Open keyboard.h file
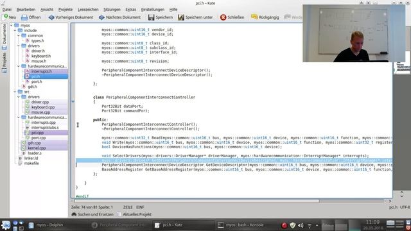The width and height of the screenshot is (411, 231). pos(41,56)
